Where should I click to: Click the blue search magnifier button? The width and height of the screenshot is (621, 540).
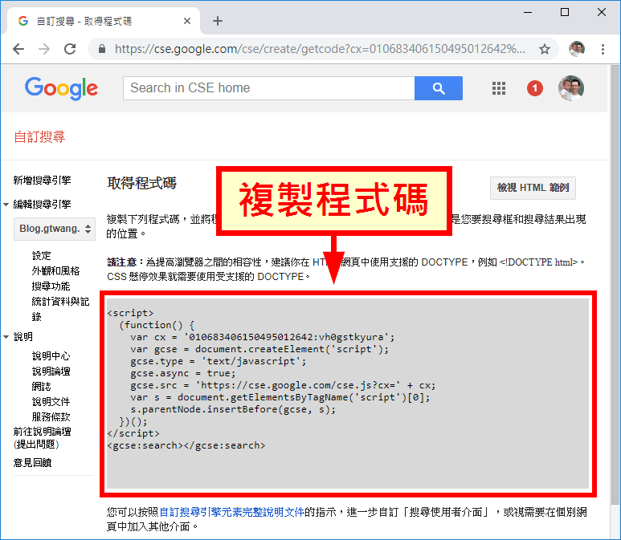click(438, 88)
